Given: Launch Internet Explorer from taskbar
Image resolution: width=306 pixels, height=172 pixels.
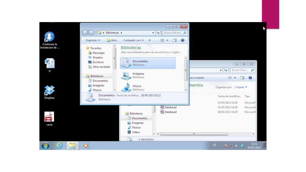Looking at the screenshot, I should tap(59, 146).
